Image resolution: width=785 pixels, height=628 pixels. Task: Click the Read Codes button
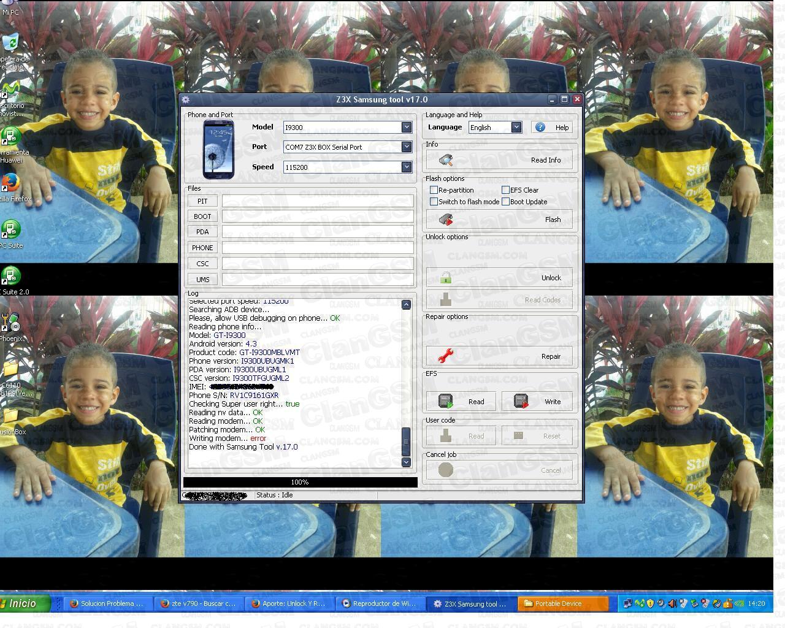[499, 300]
